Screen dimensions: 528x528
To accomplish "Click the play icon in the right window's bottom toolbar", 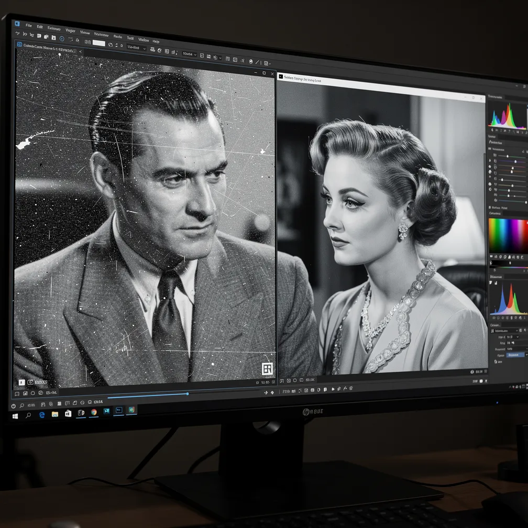I will click(333, 389).
